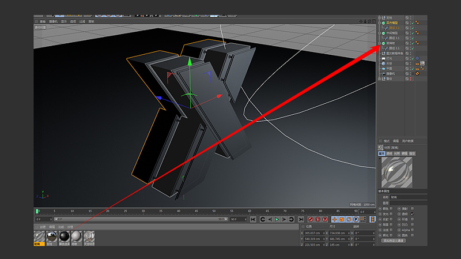461x259 pixels.
Task: Collapse the 后方模型 object in the tree
Action: click(379, 22)
